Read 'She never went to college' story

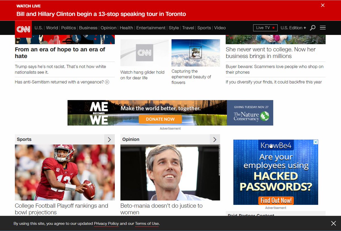(271, 53)
